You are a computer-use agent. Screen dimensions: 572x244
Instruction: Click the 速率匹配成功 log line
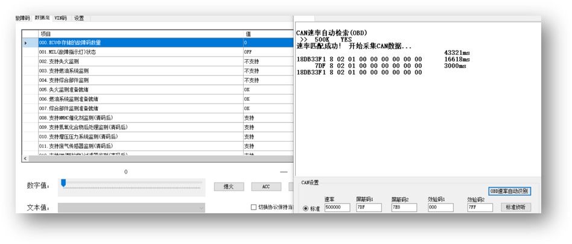354,46
